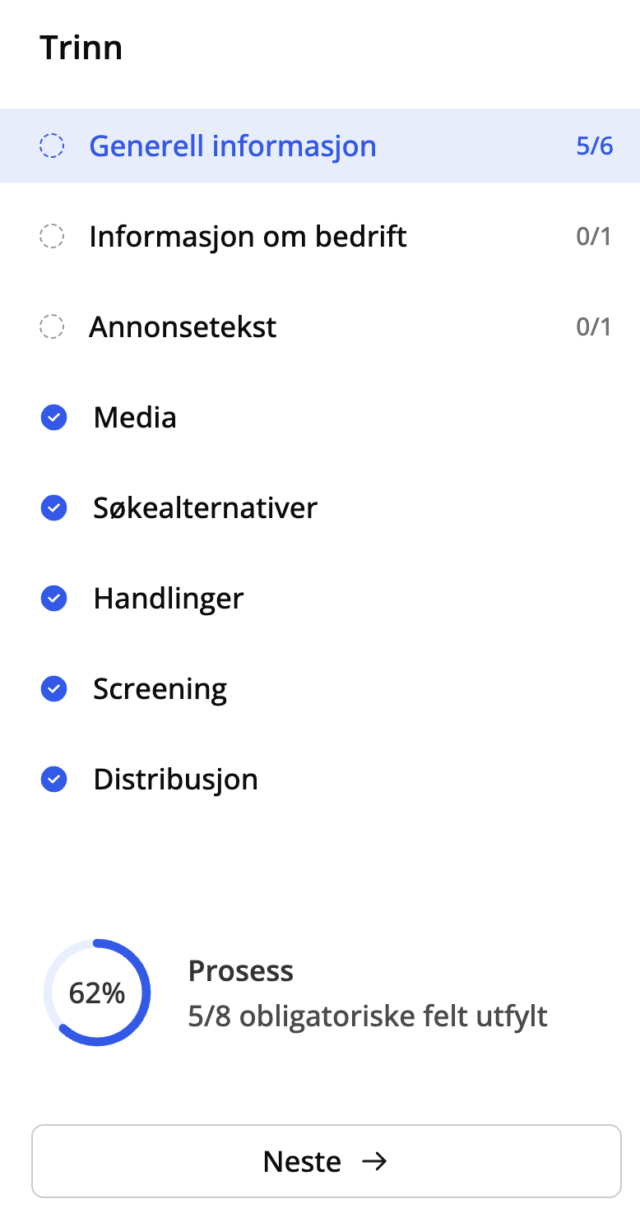Screen dimensions: 640x1222
Task: Navigate to the Handlinger step
Action: 169,599
